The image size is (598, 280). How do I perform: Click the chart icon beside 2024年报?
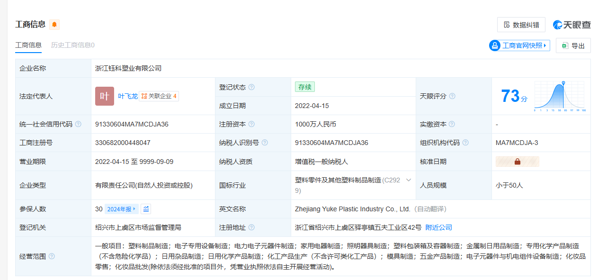(x=146, y=209)
